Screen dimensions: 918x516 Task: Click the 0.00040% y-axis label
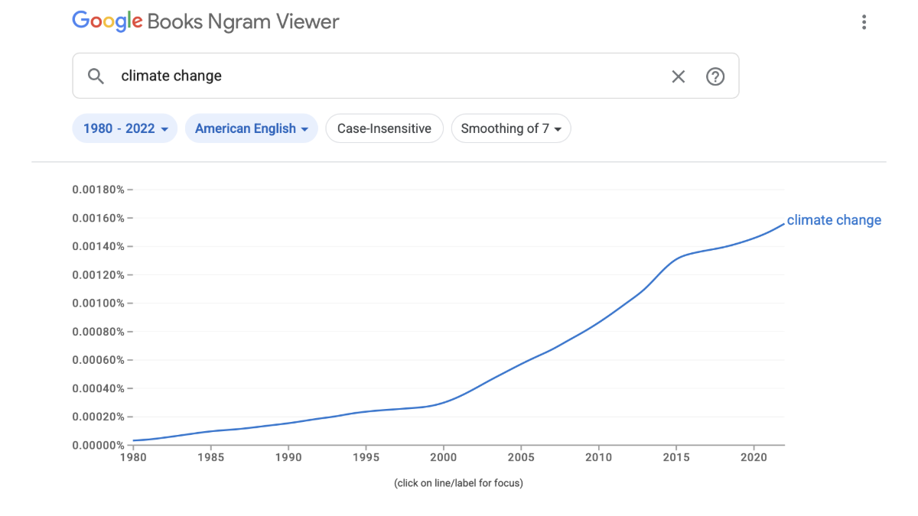tap(98, 388)
